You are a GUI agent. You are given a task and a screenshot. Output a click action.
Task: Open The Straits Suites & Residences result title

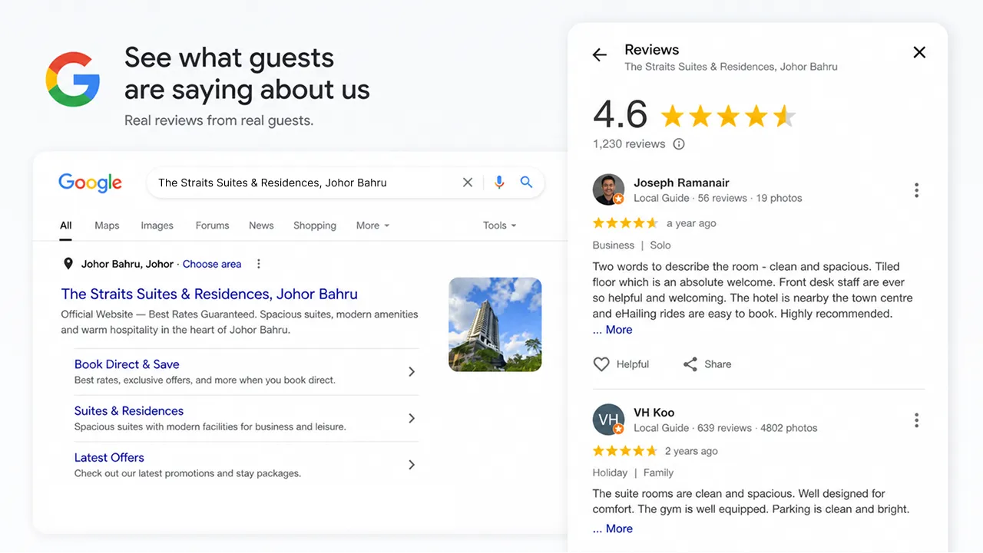[210, 294]
